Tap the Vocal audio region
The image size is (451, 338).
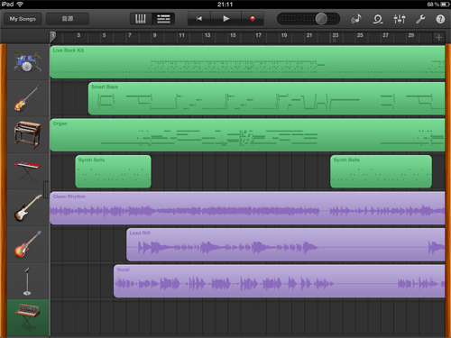click(279, 281)
